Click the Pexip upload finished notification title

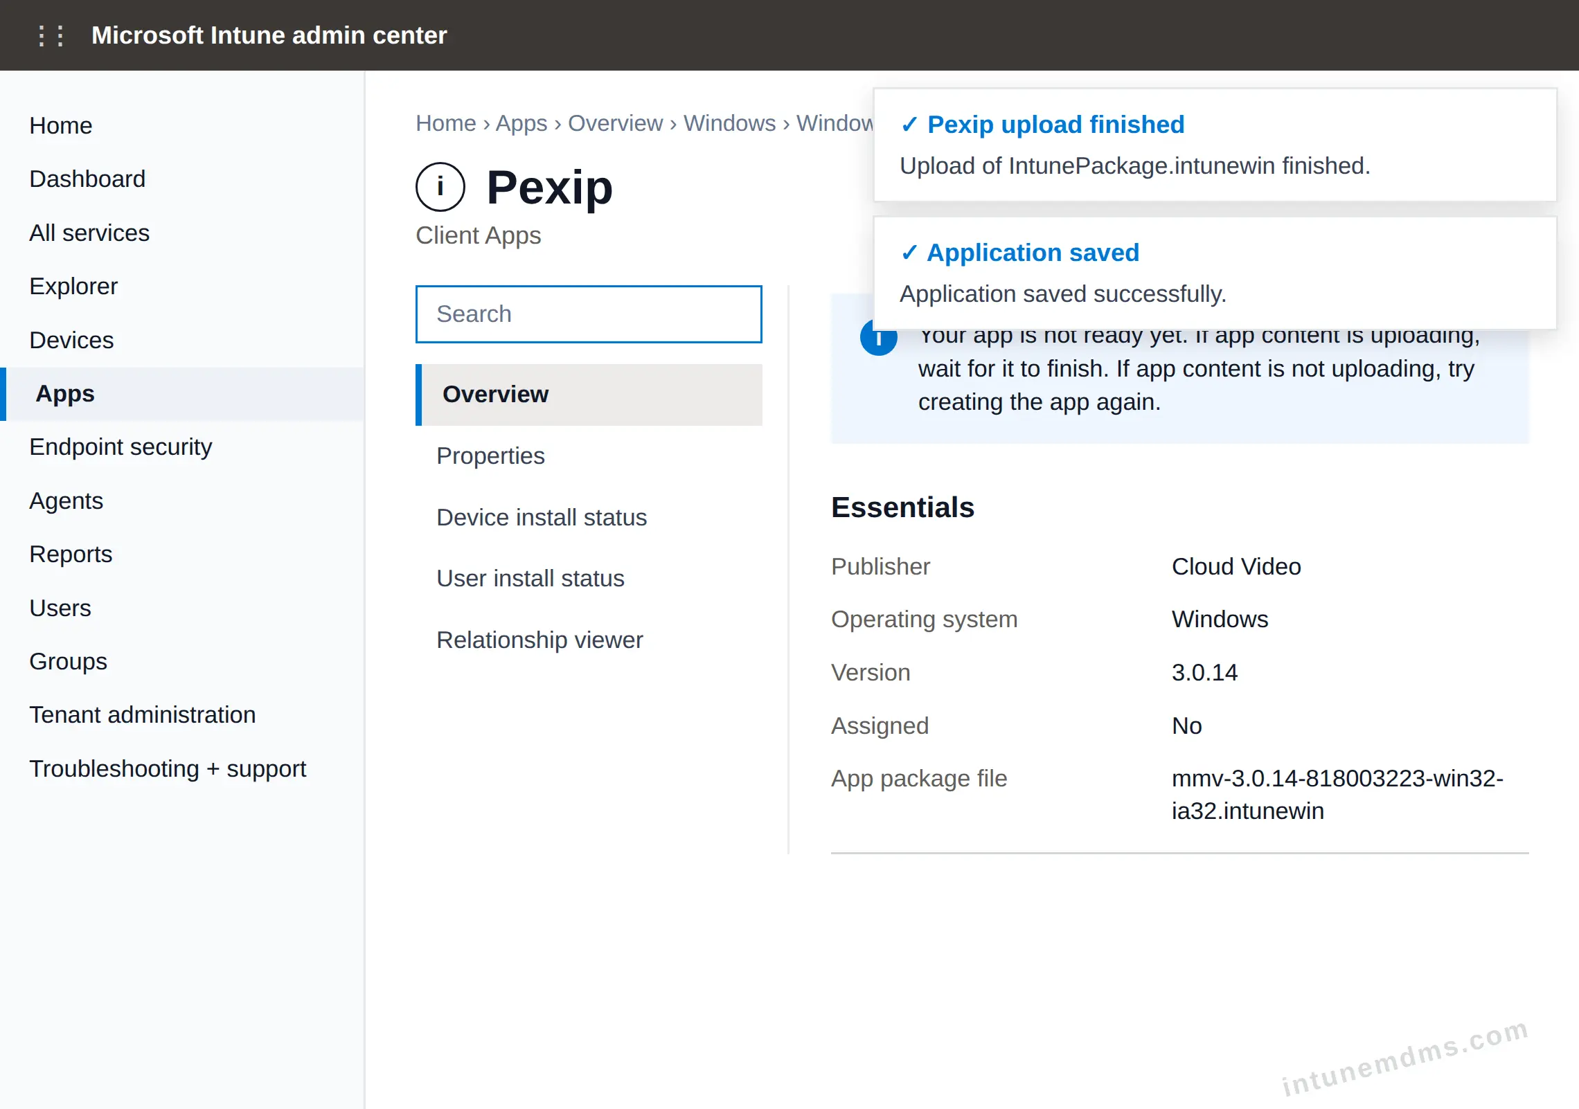(x=1056, y=124)
